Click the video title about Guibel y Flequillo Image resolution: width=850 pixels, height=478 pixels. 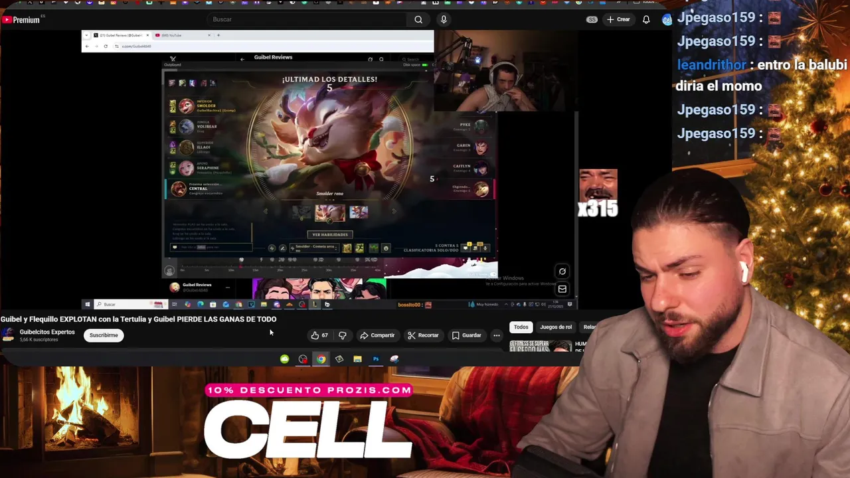pos(139,319)
